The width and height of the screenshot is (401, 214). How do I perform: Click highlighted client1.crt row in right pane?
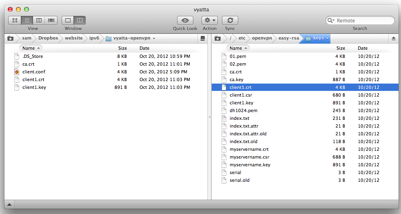305,87
